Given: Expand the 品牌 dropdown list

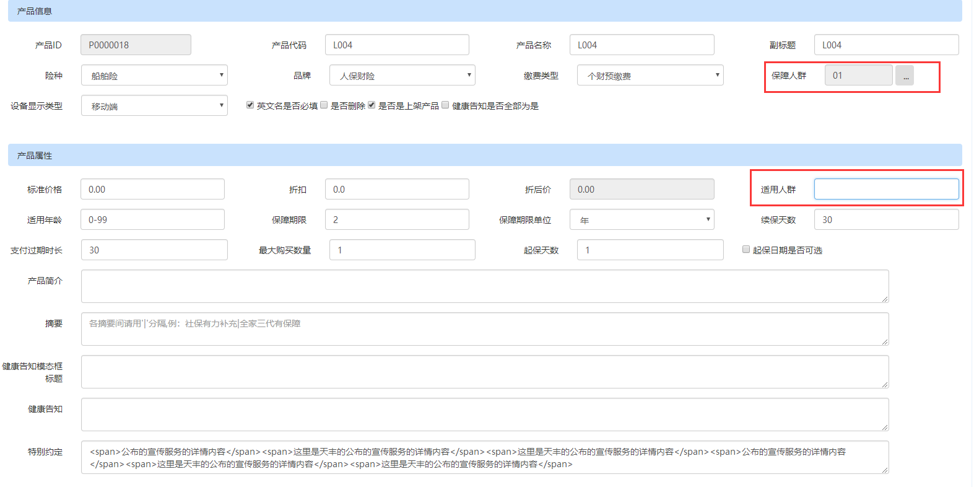Looking at the screenshot, I should point(402,76).
